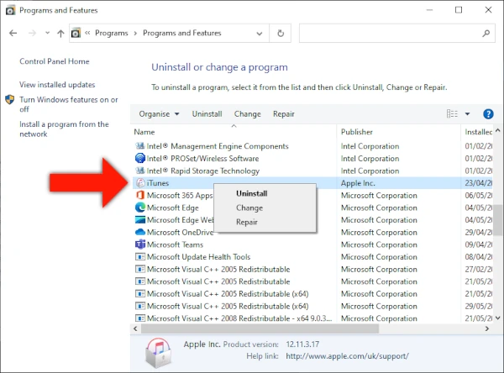504x373 pixels.
Task: Click the vertical scrollbar thumb
Action: 498,220
